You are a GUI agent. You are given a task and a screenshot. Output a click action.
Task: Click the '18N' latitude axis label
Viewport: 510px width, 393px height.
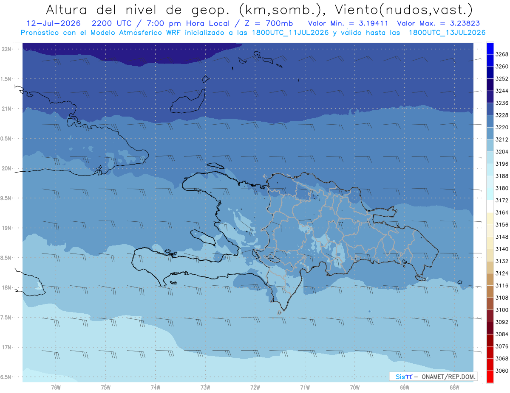(x=7, y=288)
